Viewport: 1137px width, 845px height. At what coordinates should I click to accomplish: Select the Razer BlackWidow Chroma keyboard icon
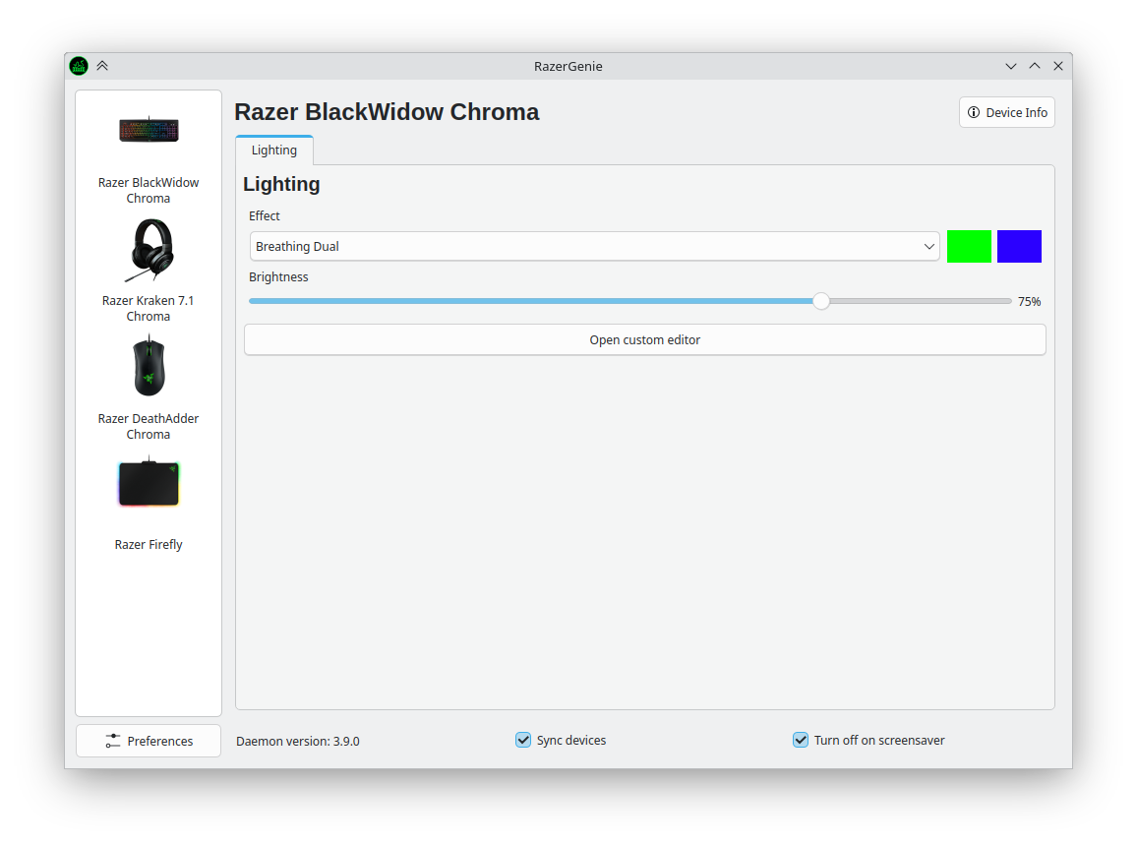(149, 130)
